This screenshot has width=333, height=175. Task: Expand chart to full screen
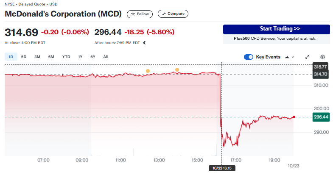(x=308, y=57)
